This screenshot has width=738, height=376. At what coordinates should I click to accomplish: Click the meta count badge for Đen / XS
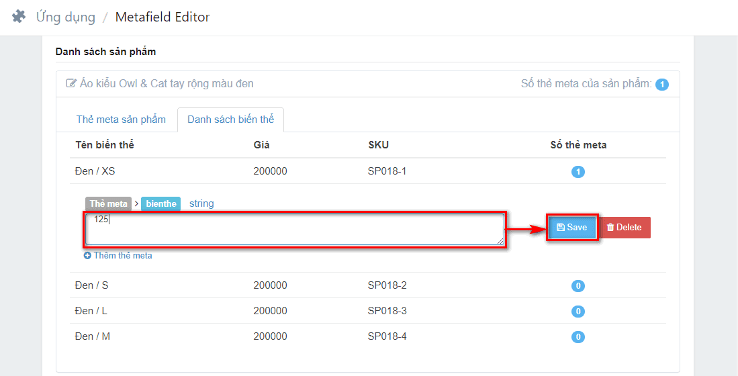click(x=578, y=172)
